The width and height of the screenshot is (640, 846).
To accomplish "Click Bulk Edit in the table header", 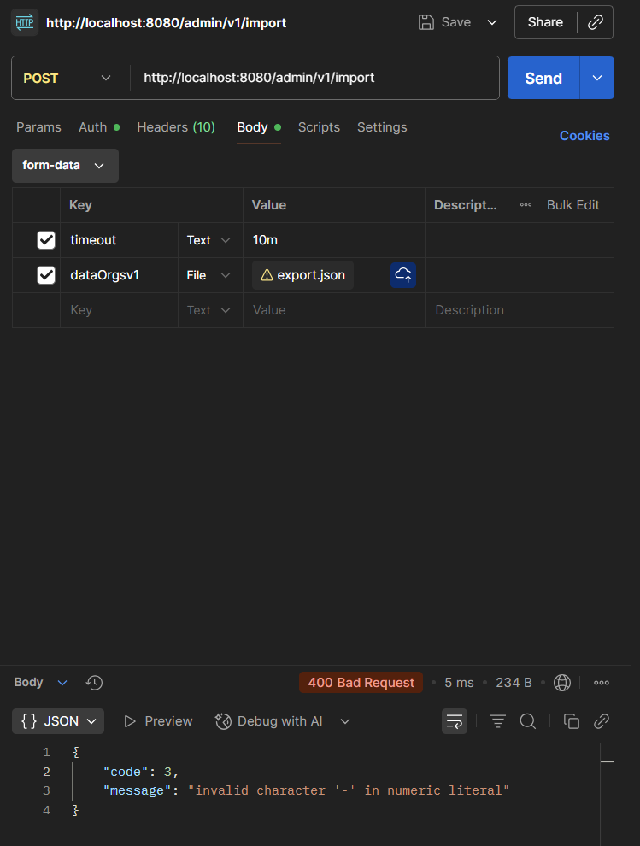I will coord(572,205).
